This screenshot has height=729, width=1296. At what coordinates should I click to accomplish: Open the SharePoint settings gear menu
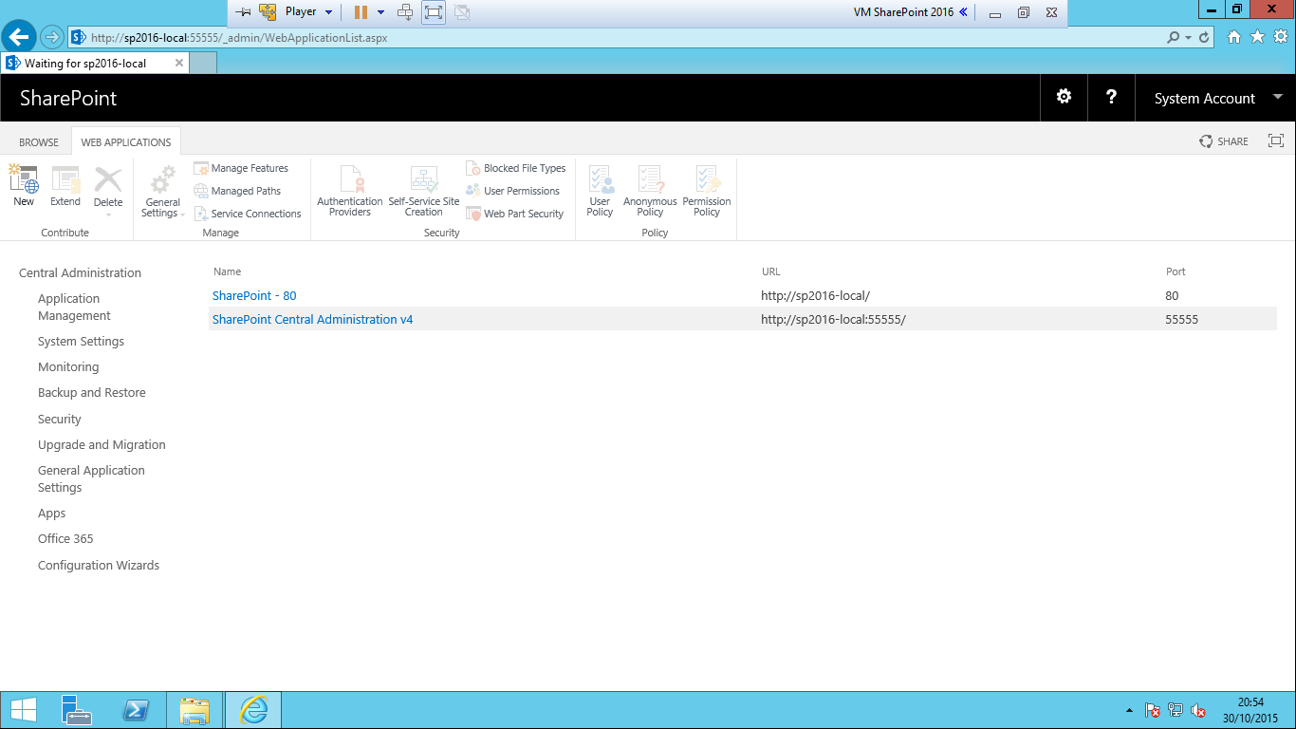click(x=1065, y=97)
